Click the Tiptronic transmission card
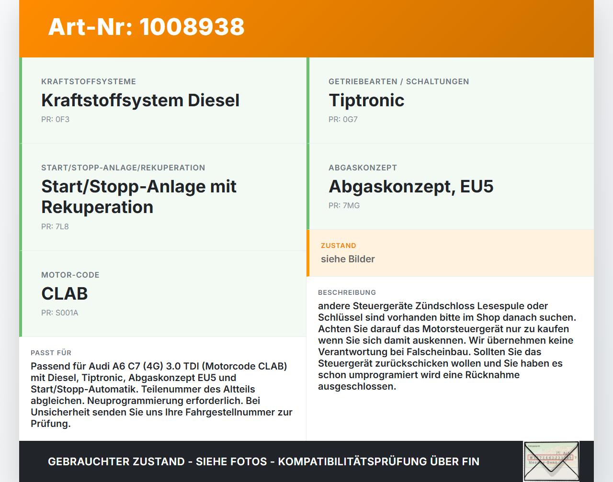Viewport: 613px width, 482px height. coord(450,101)
